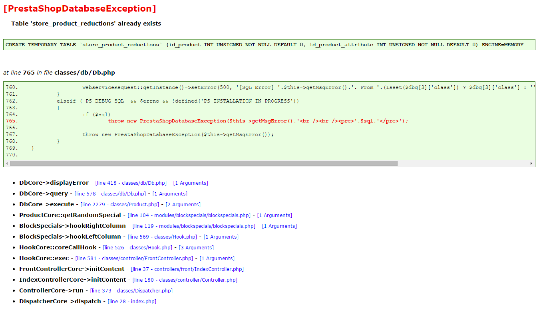
Task: Click the FrontControllerCore->initContent function name
Action: click(x=72, y=269)
